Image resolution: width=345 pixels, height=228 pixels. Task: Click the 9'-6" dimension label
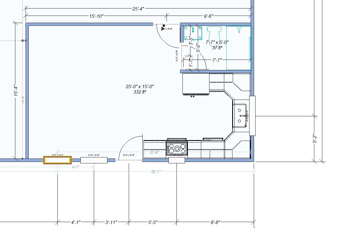point(209,16)
